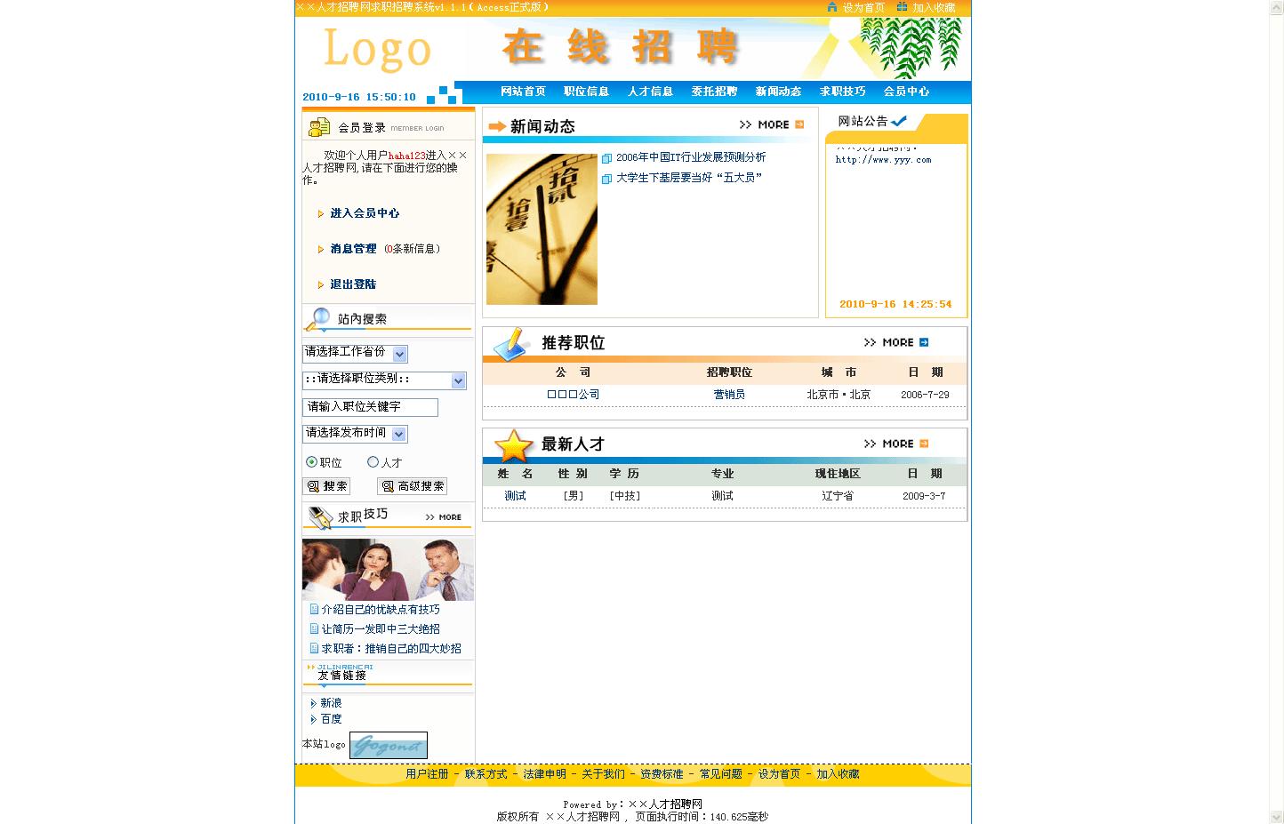This screenshot has width=1284, height=824.
Task: Select the 职位 radio button
Action: click(311, 462)
